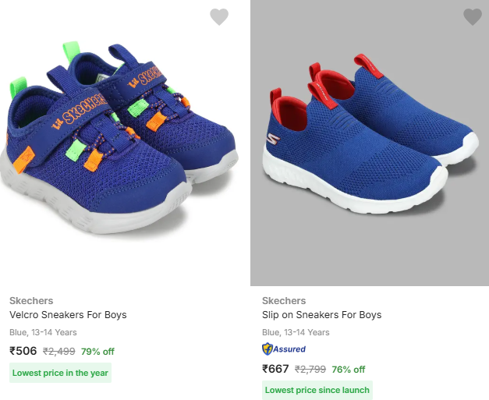
Task: Click the ₹506 price of Velcro Sneakers
Action: [x=23, y=351]
